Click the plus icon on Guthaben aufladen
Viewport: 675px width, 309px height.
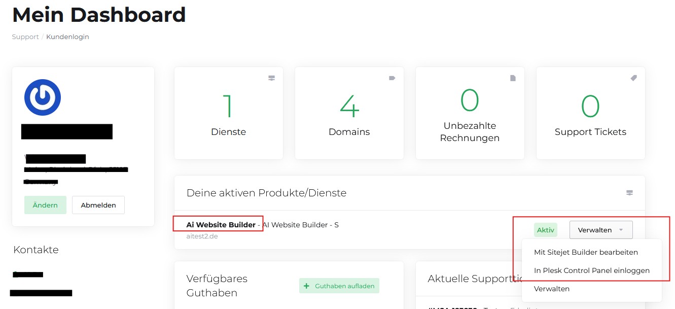pos(306,286)
